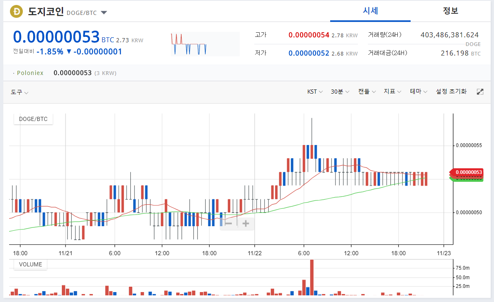Click the Dogecoin logo icon
494x302 pixels.
pyautogui.click(x=16, y=12)
